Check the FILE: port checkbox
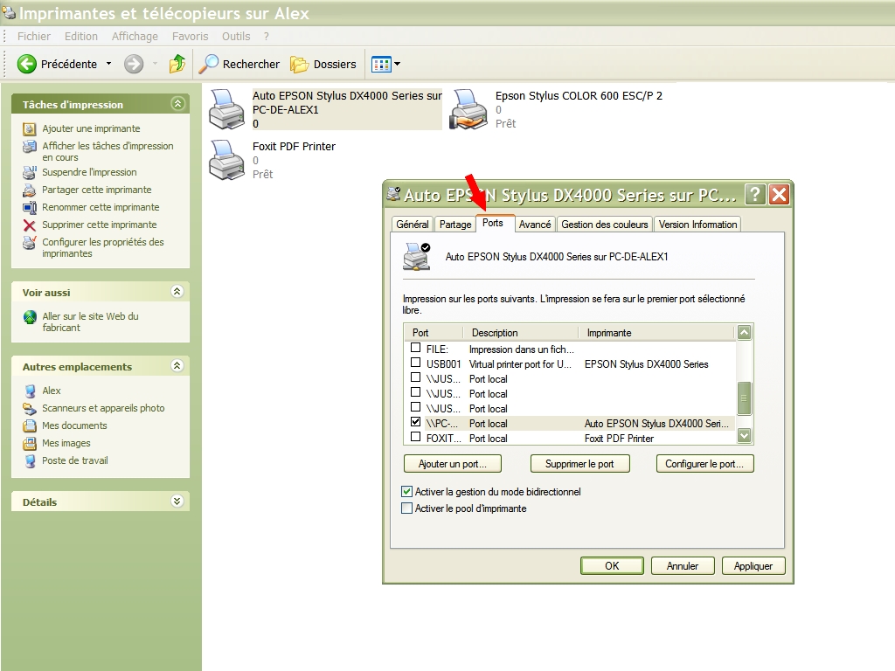Screen dimensions: 895x671 (x=415, y=348)
